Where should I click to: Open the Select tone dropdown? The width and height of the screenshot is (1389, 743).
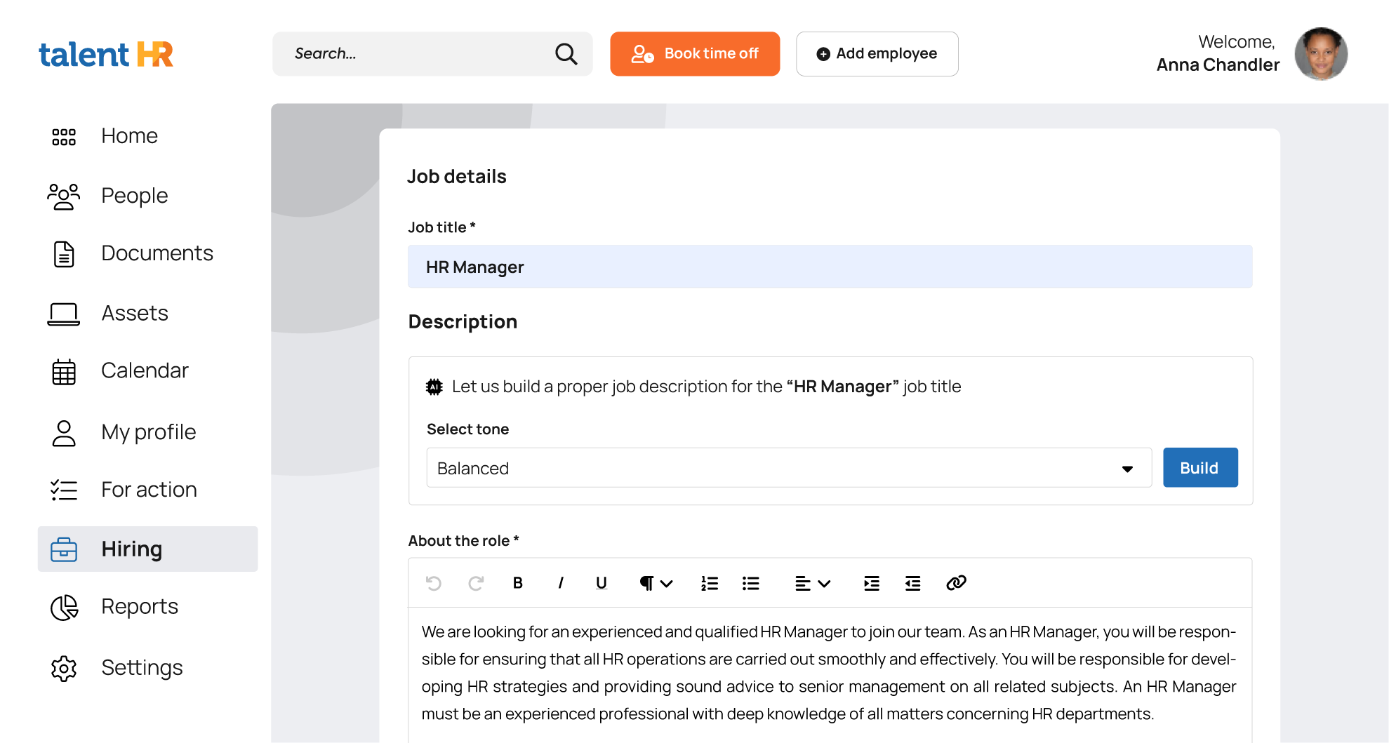789,468
